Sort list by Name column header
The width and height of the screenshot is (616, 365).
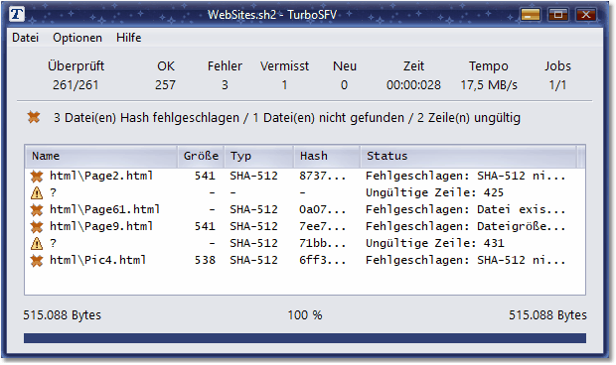point(101,156)
